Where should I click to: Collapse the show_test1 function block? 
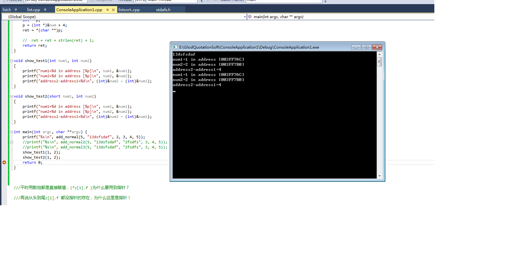point(11,61)
